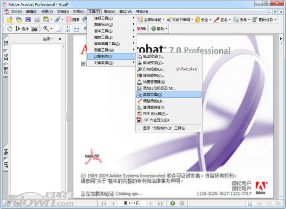Open the 选项 options dropdown in panel
286x209 pixels.
click(48, 39)
